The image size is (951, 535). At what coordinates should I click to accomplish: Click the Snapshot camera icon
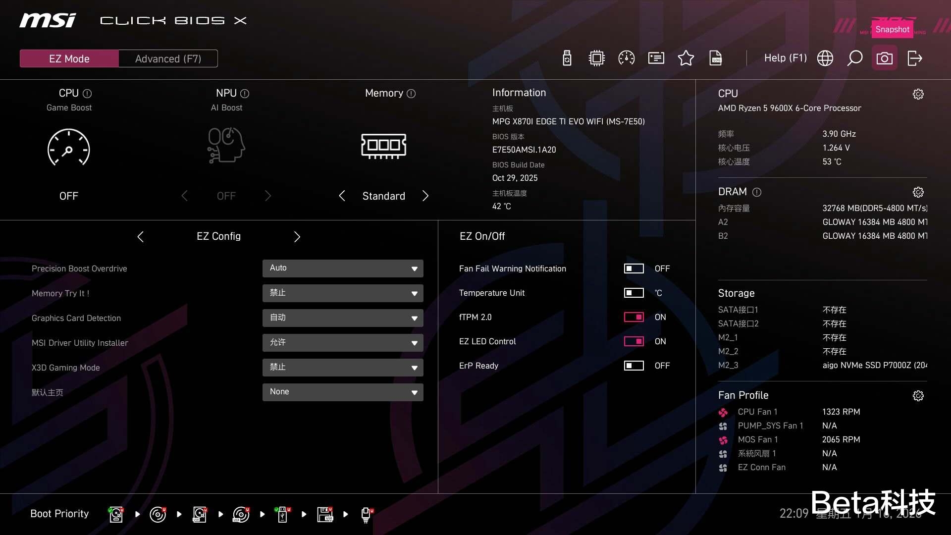(x=884, y=58)
